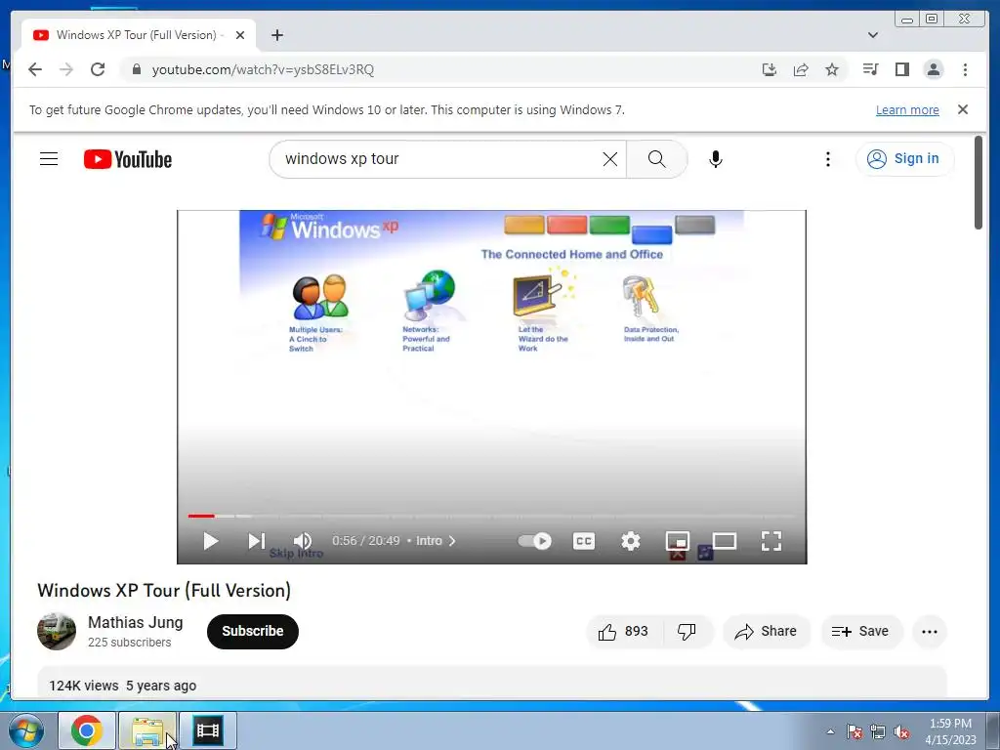Screen dimensions: 1000x750
Task: Open YouTube settings three-dot menu
Action: tap(828, 159)
